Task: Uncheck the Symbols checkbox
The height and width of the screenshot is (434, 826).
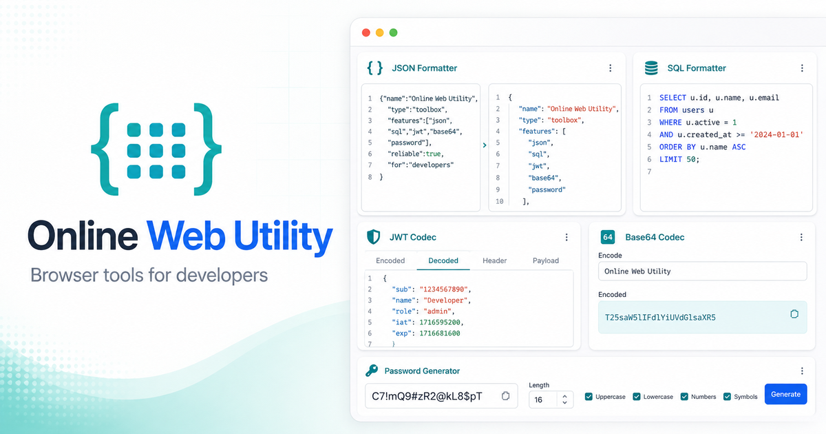Action: point(727,397)
